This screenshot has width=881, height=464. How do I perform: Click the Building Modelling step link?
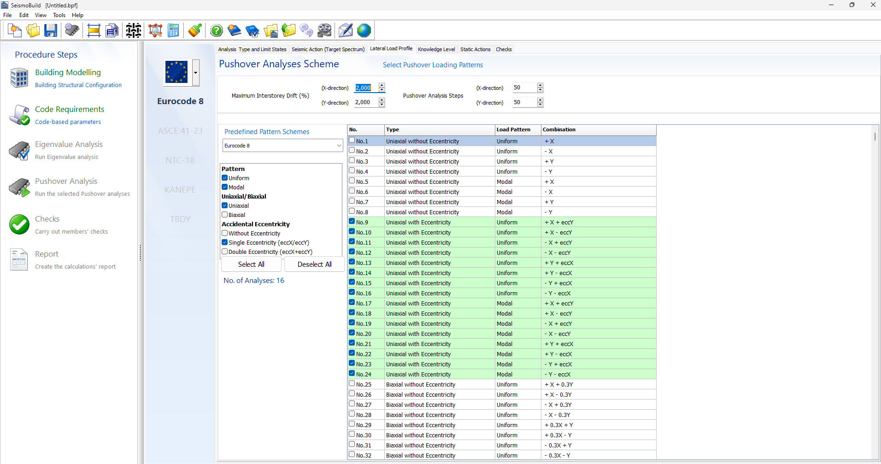coord(68,72)
